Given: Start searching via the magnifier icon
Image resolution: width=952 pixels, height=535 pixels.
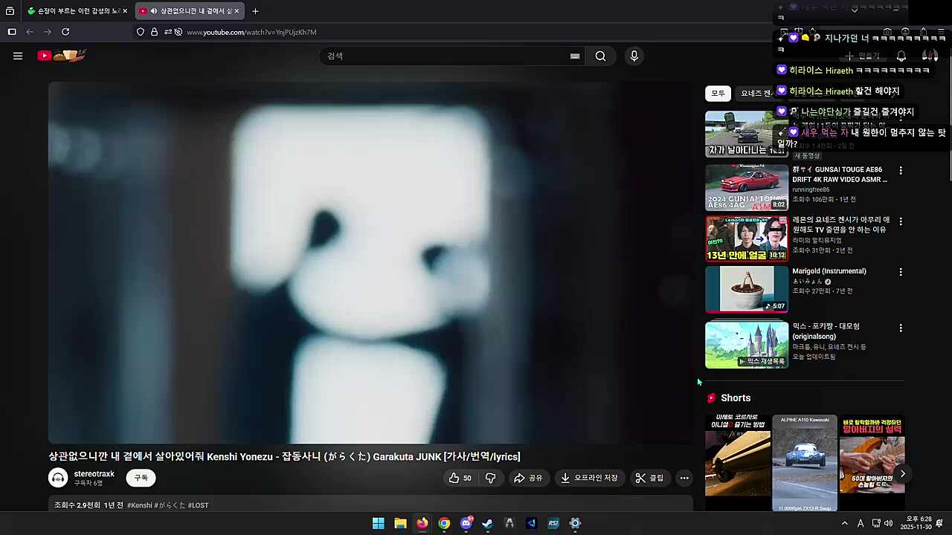Looking at the screenshot, I should (x=600, y=56).
